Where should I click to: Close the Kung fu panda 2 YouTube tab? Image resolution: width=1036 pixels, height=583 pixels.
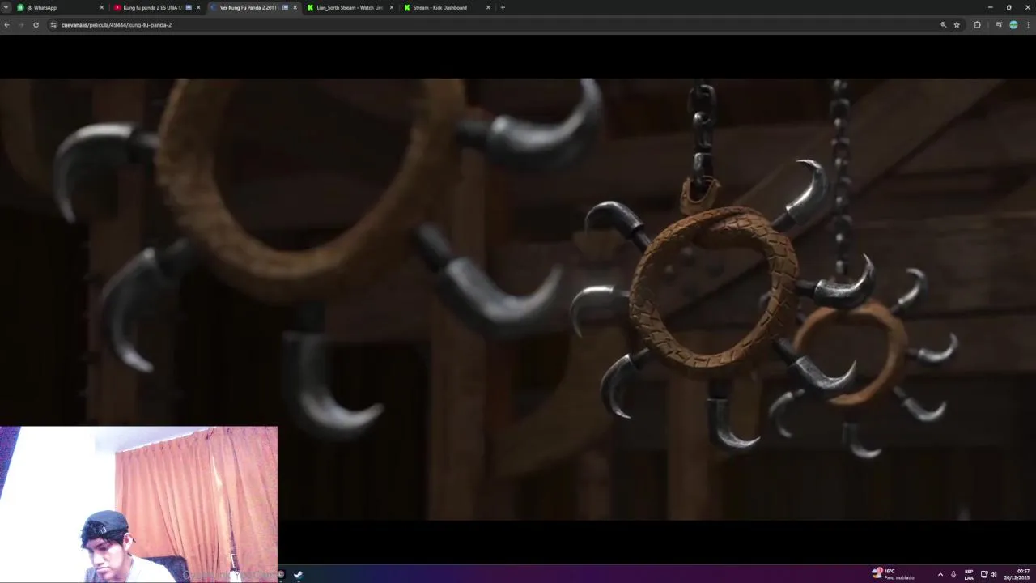(198, 7)
